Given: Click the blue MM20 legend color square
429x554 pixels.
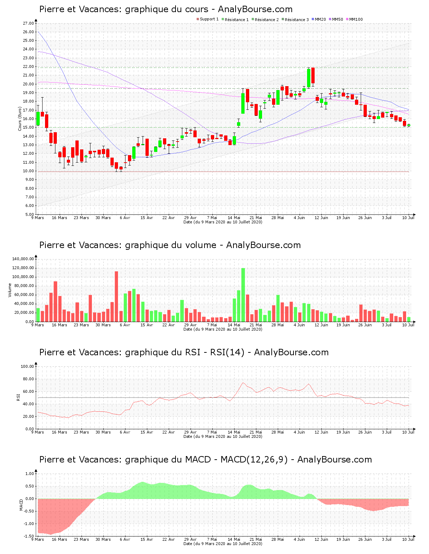Looking at the screenshot, I should click(313, 19).
